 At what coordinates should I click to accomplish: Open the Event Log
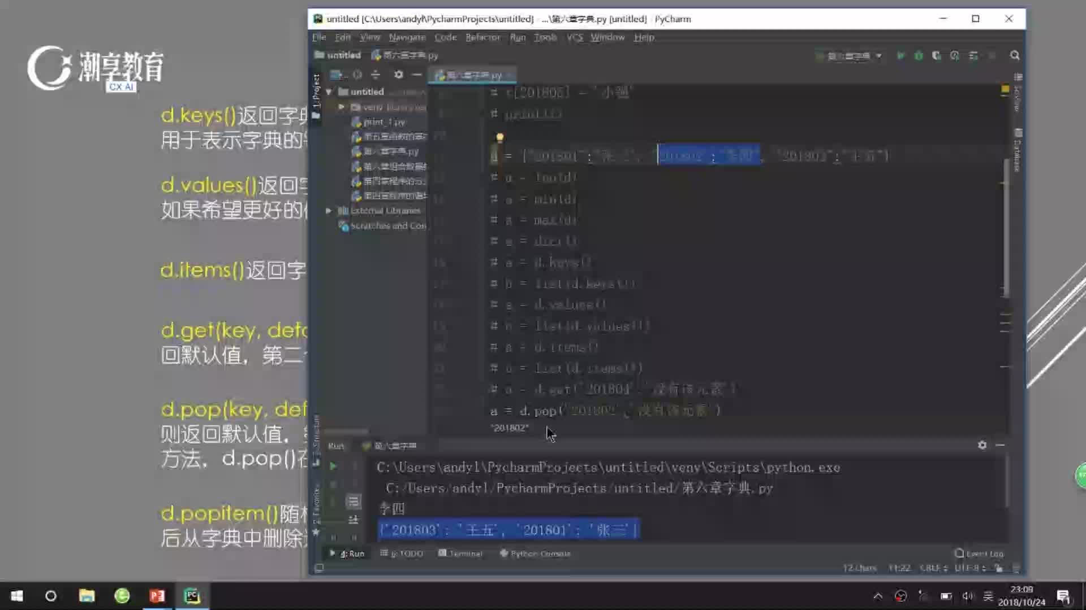pyautogui.click(x=979, y=554)
